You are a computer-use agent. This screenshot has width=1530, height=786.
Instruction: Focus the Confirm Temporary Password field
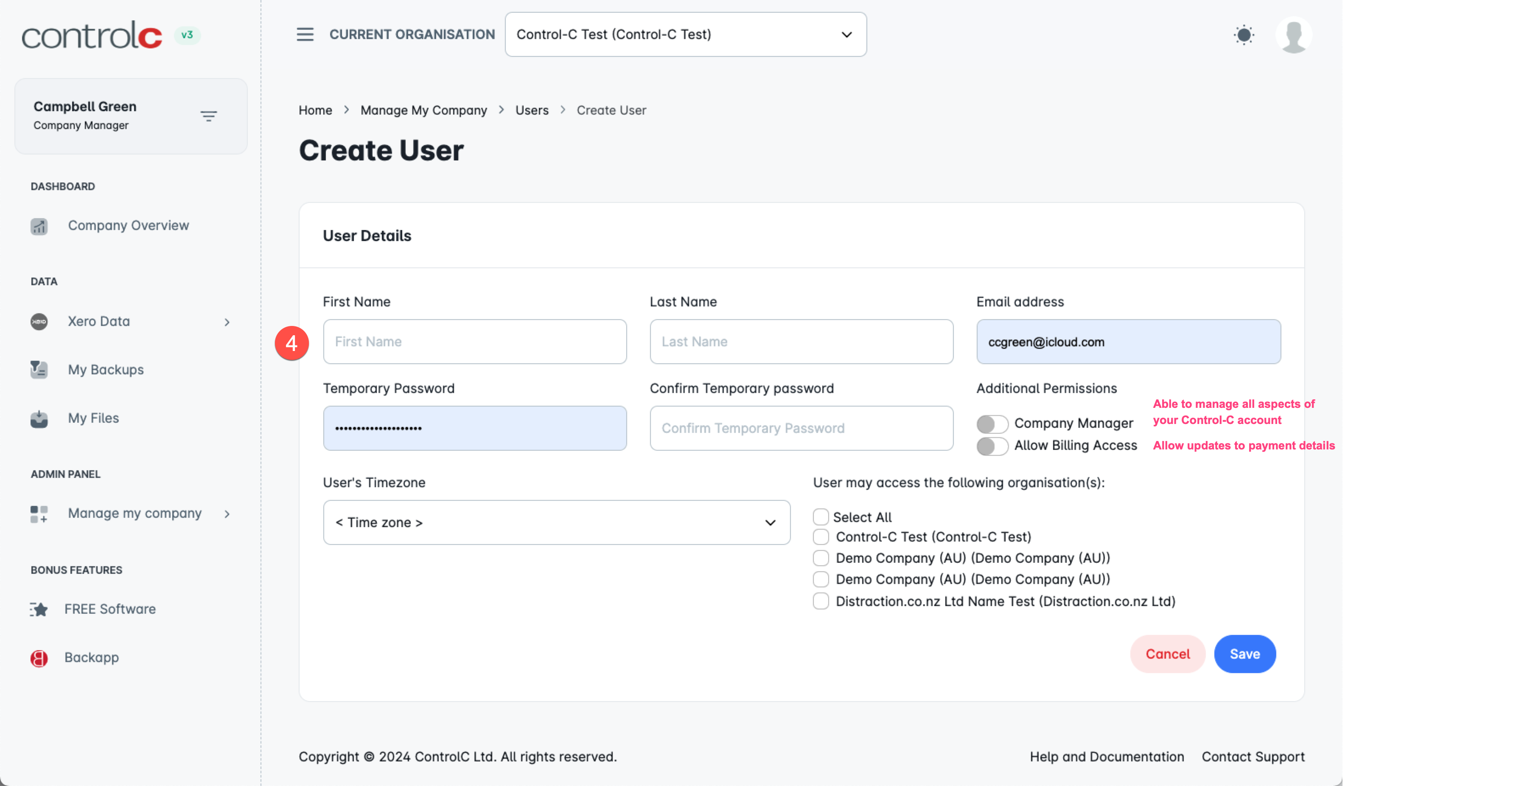801,428
